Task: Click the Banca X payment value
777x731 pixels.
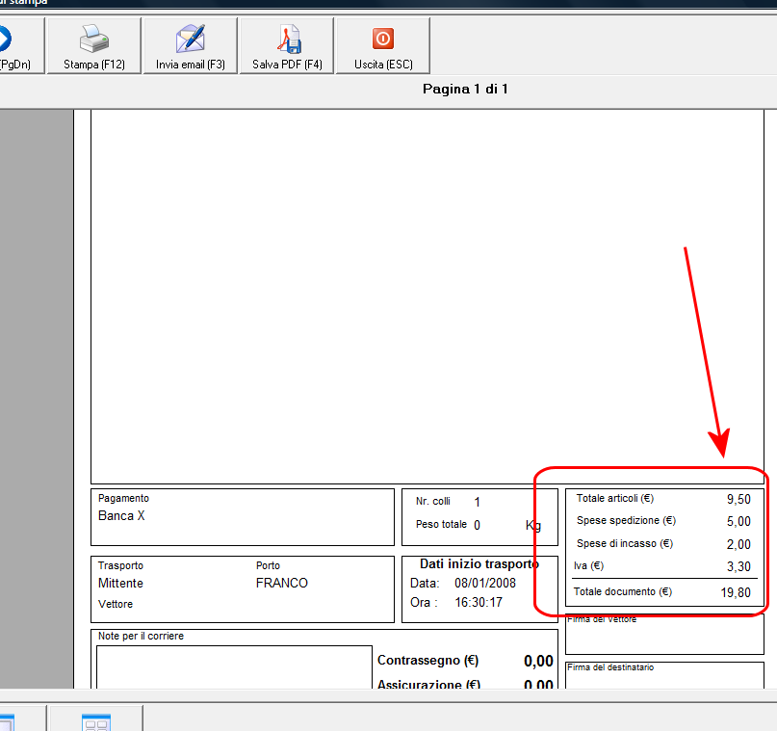Action: (x=121, y=516)
